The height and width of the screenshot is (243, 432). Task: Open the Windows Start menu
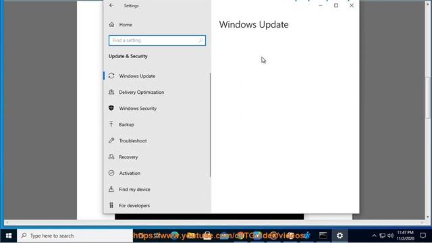(x=9, y=236)
